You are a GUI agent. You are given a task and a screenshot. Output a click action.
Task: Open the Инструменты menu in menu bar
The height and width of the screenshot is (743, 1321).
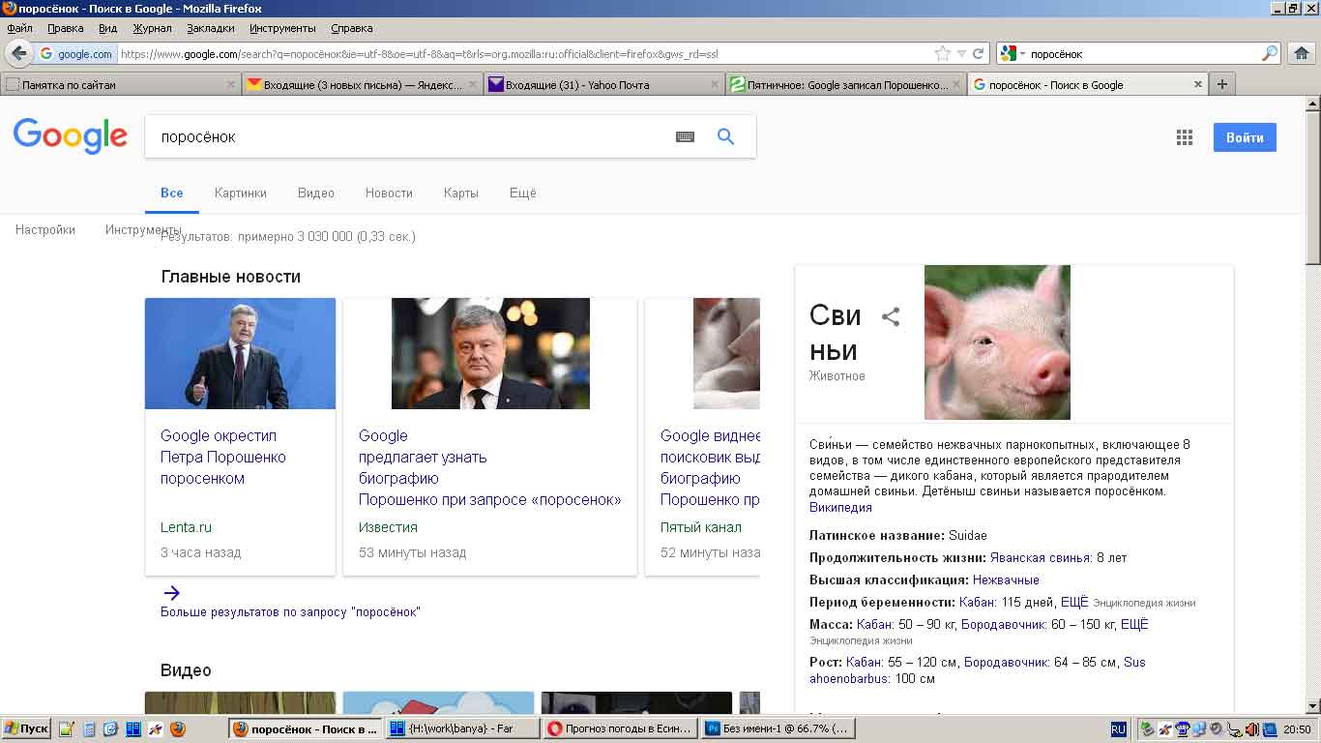(282, 28)
